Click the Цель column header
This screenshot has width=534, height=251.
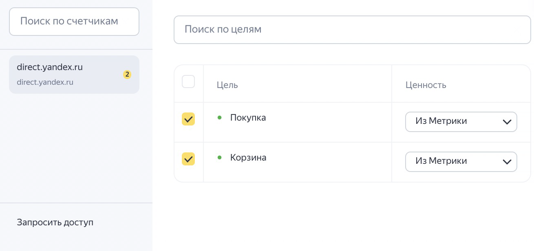tap(227, 85)
